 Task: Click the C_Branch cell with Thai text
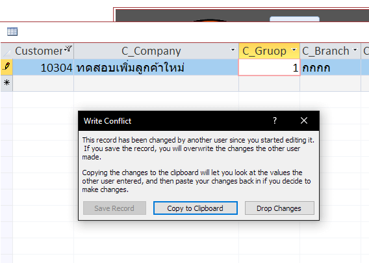[x=331, y=68]
